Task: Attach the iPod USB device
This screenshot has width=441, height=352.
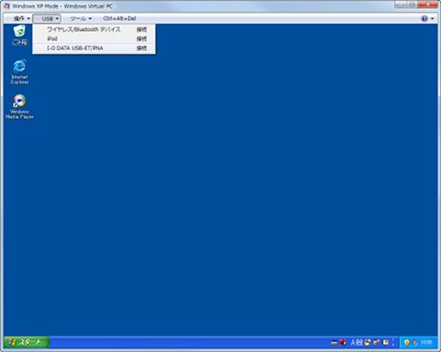Action: [x=94, y=38]
